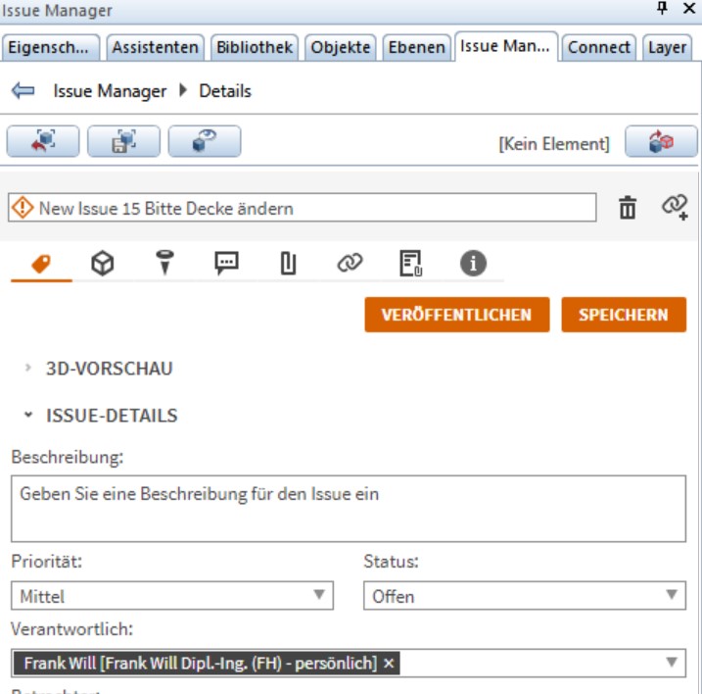Click the element assign button beside Kein Element
702x694 pixels.
661,142
